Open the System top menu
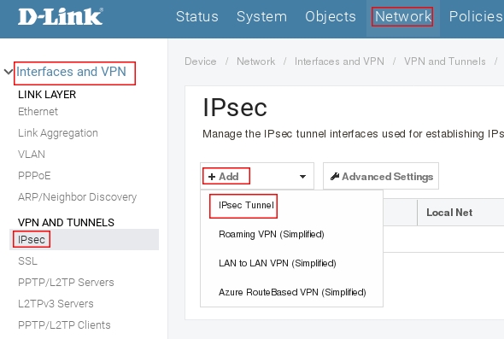 pyautogui.click(x=261, y=17)
